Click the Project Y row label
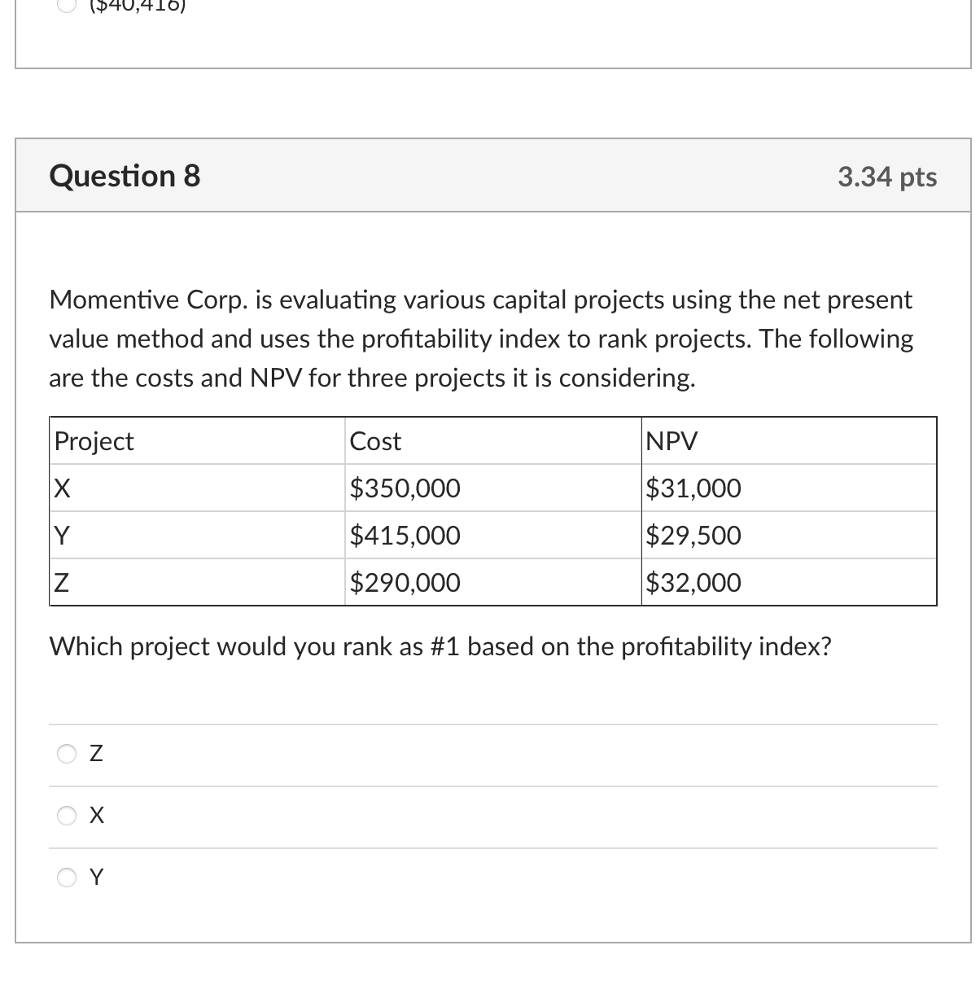The image size is (980, 998). [x=60, y=535]
